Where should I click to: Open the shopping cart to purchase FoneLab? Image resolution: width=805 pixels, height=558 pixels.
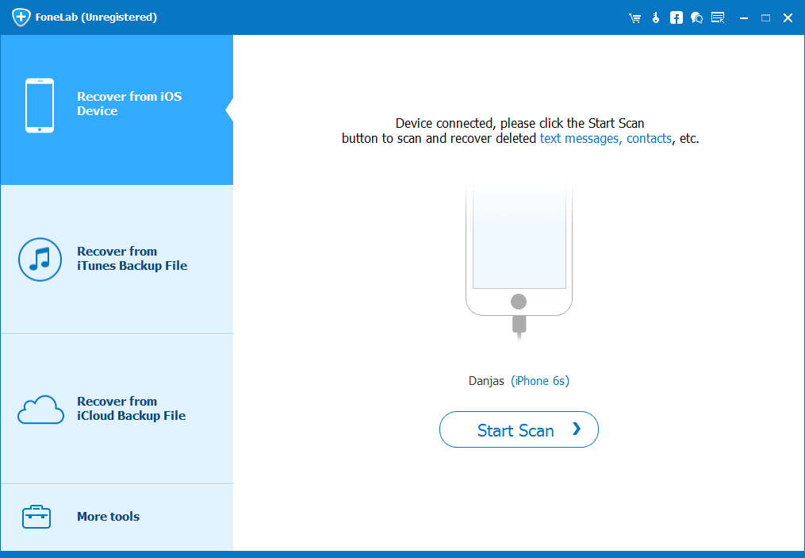tap(634, 17)
